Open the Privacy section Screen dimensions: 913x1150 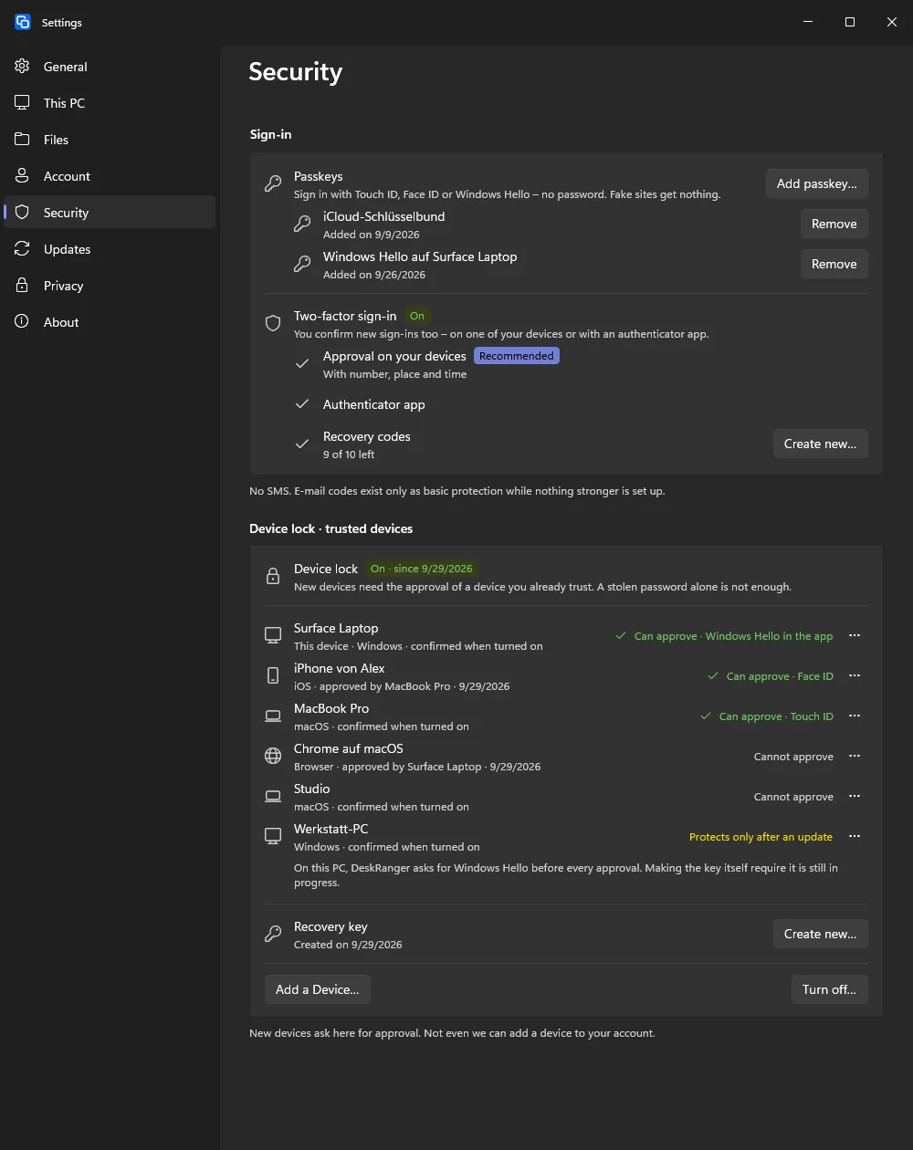click(x=110, y=286)
